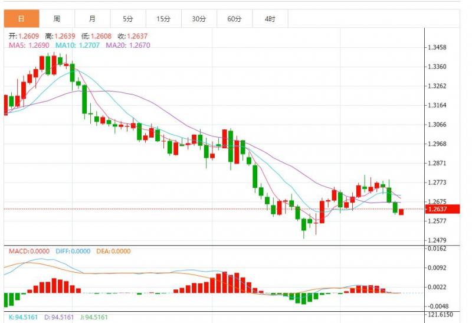Viewport: 472px width, 323px height.
Task: Click the 0.0022 MACD axis label
Action: tap(437, 287)
